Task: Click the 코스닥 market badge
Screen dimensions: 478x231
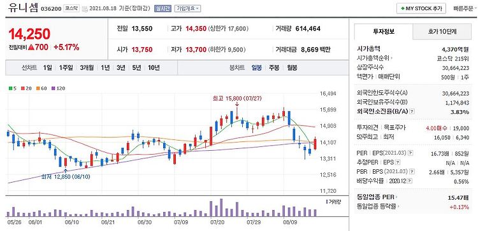Action: (71, 8)
